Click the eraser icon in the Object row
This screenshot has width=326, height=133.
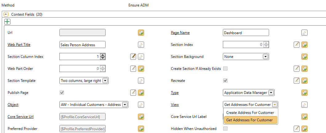(141, 105)
